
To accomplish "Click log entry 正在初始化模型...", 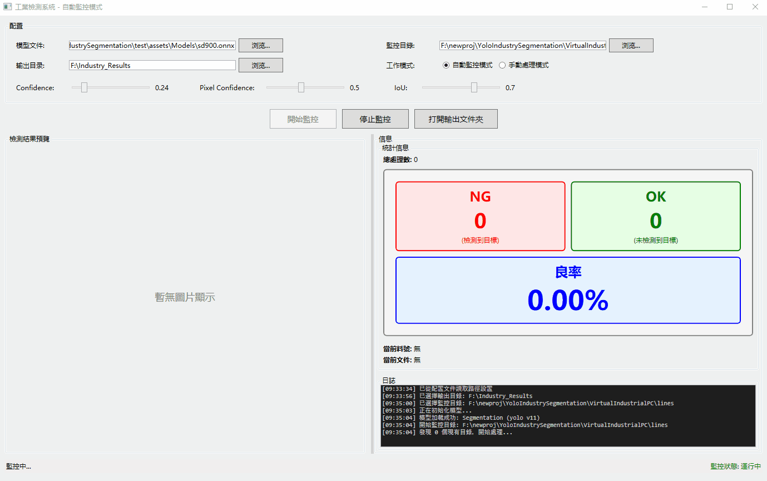I will coord(427,410).
